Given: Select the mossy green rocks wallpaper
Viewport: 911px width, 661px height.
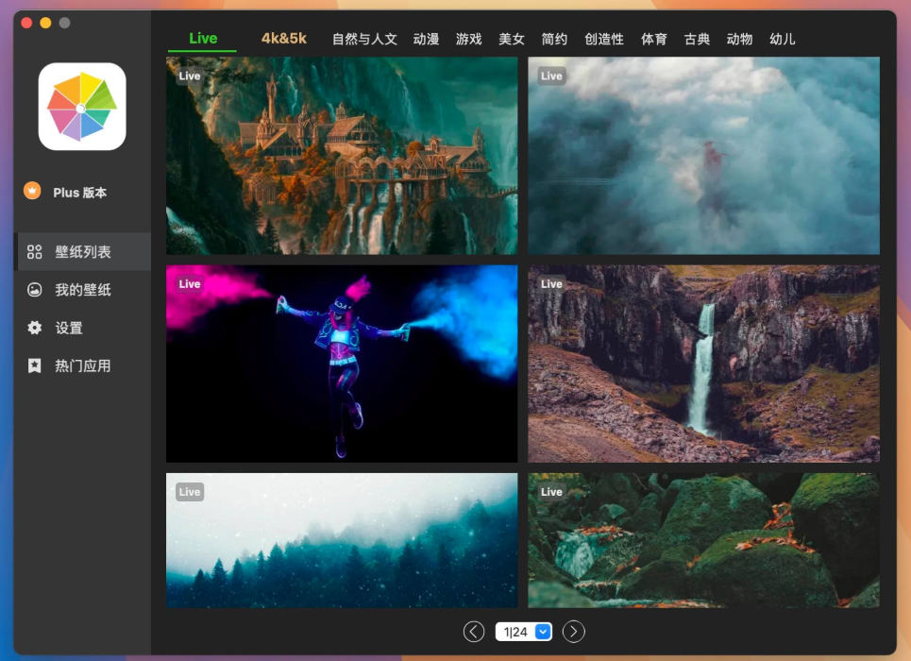Looking at the screenshot, I should click(x=703, y=540).
